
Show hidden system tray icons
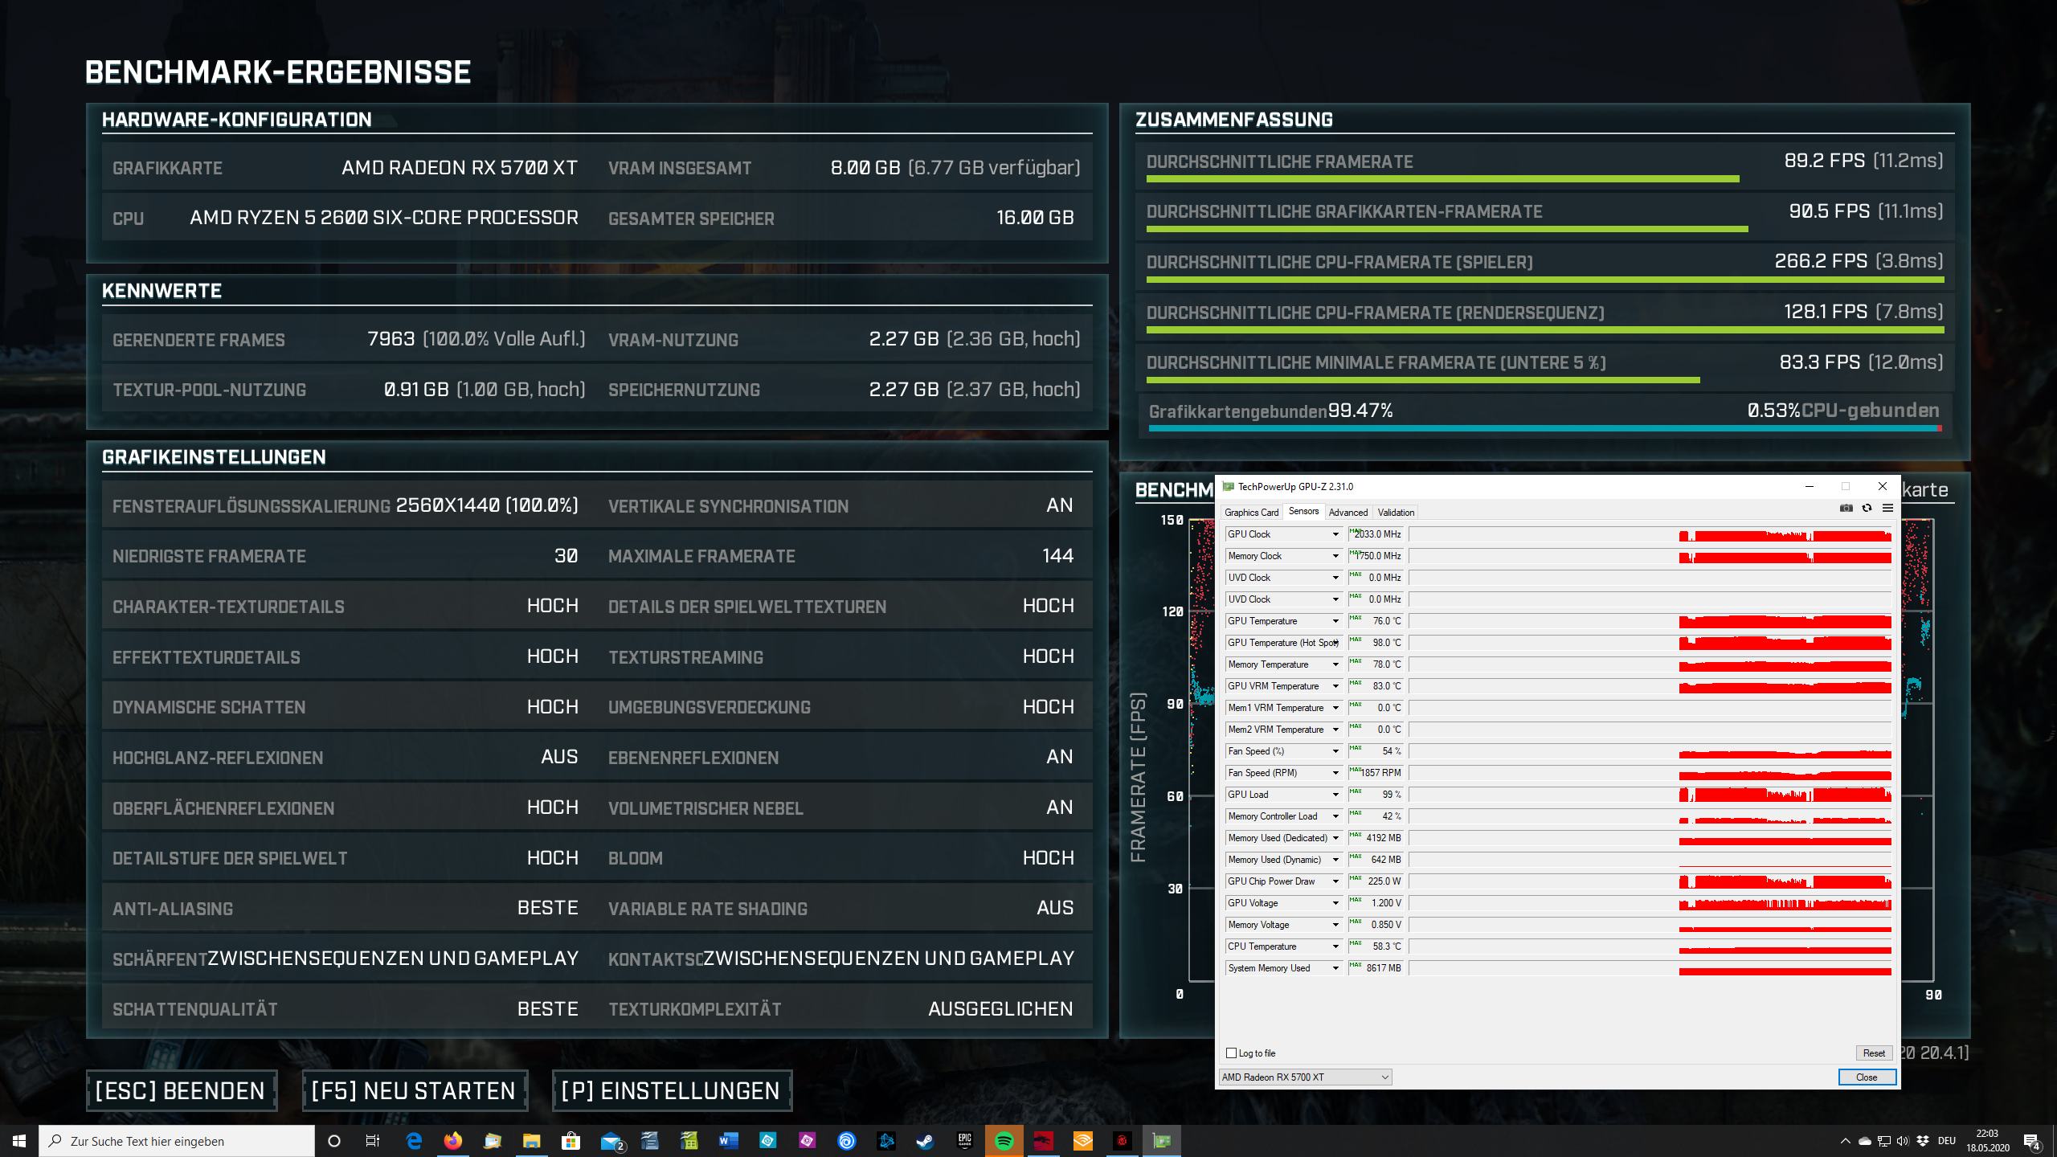[x=1845, y=1141]
